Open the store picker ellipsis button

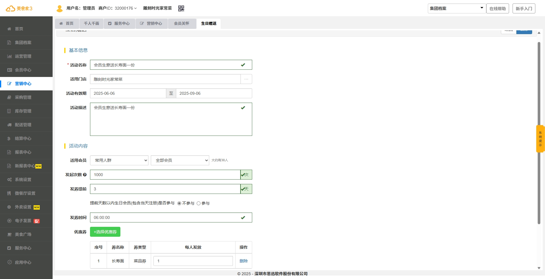click(x=246, y=79)
